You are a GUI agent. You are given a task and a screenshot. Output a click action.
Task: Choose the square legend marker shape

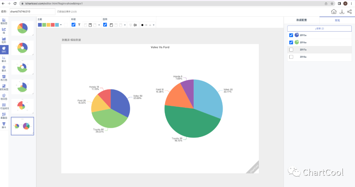click(146, 25)
